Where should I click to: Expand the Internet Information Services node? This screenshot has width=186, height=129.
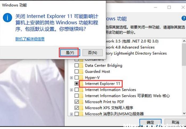tap(71, 90)
